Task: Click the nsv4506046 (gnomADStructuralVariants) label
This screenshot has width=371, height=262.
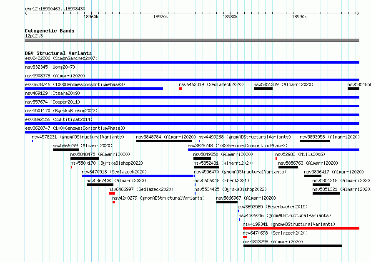Action: 285,215
